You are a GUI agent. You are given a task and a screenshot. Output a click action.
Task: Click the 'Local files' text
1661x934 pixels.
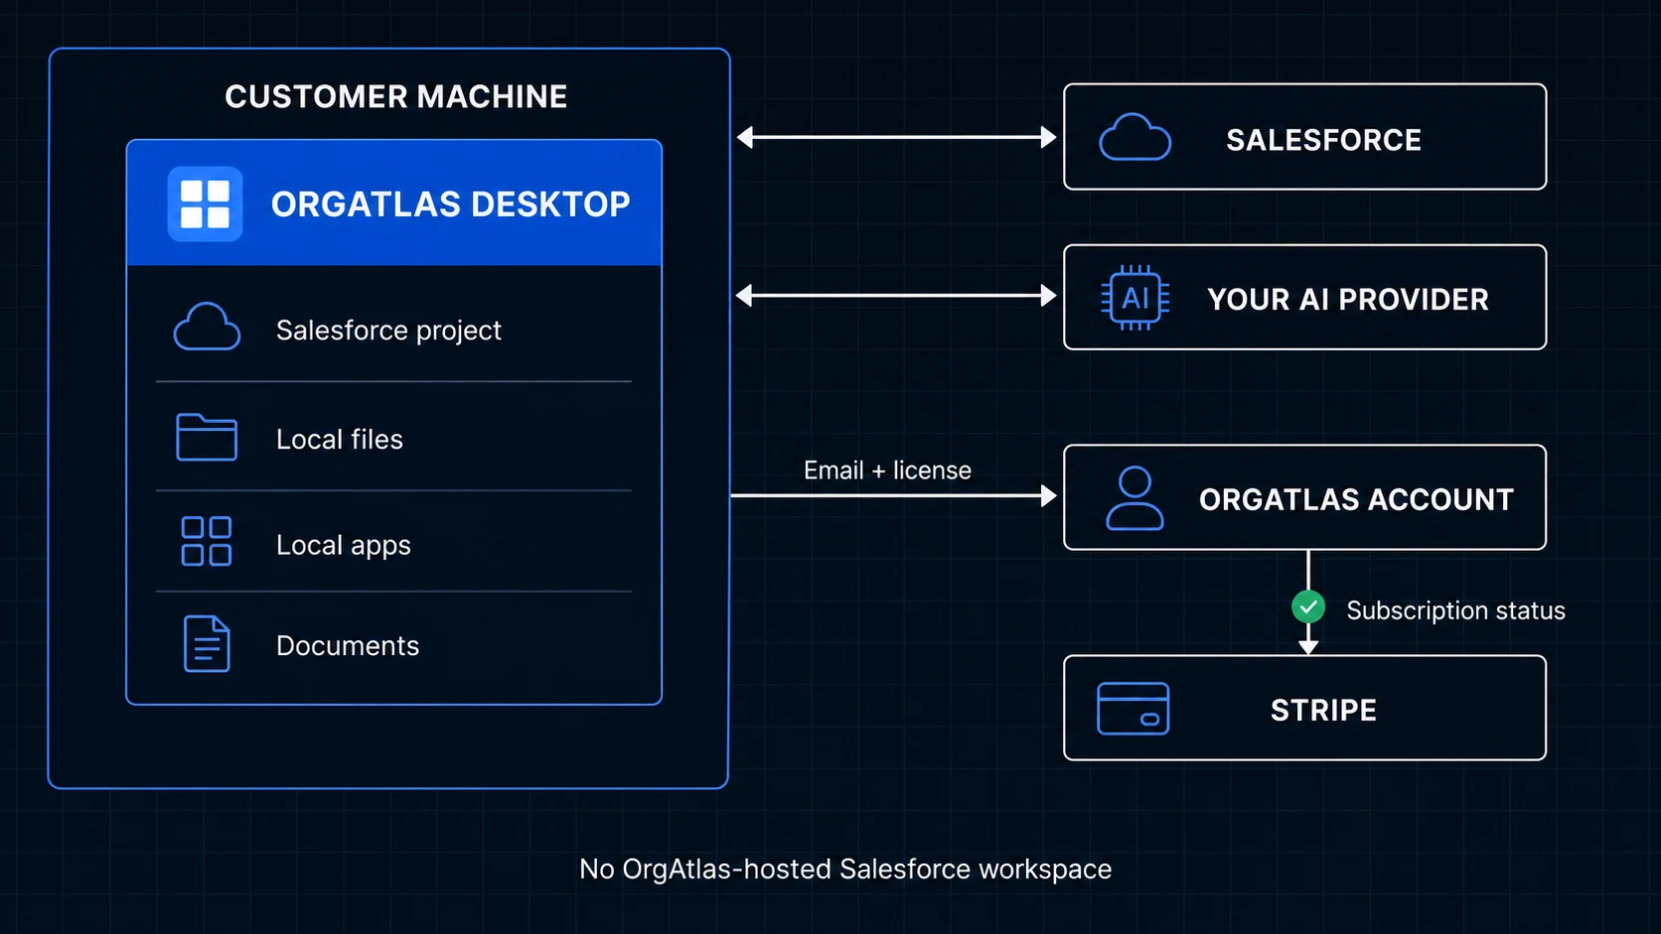pos(340,439)
